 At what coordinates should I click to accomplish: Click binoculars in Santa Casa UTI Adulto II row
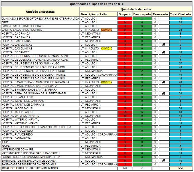164,161
